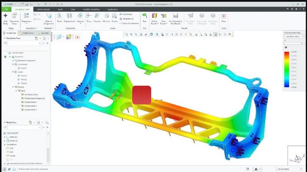The image size is (307, 172).
Task: Switch to the Flexible Modeling tab
Action: (x=91, y=9)
